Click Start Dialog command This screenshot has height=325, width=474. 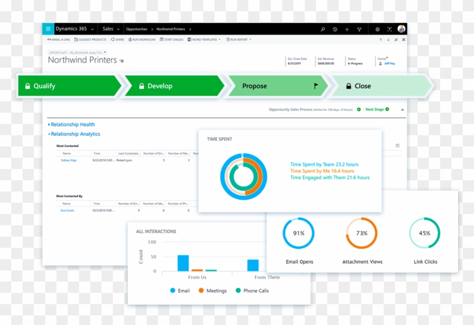click(x=172, y=39)
